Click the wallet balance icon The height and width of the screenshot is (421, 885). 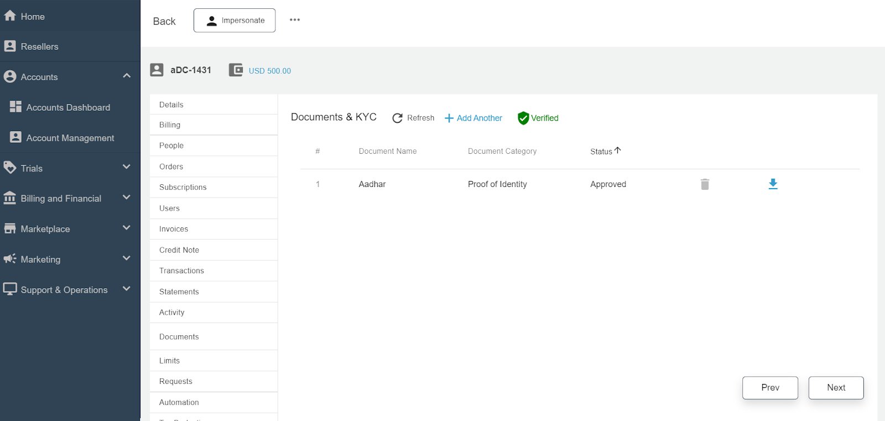(236, 70)
